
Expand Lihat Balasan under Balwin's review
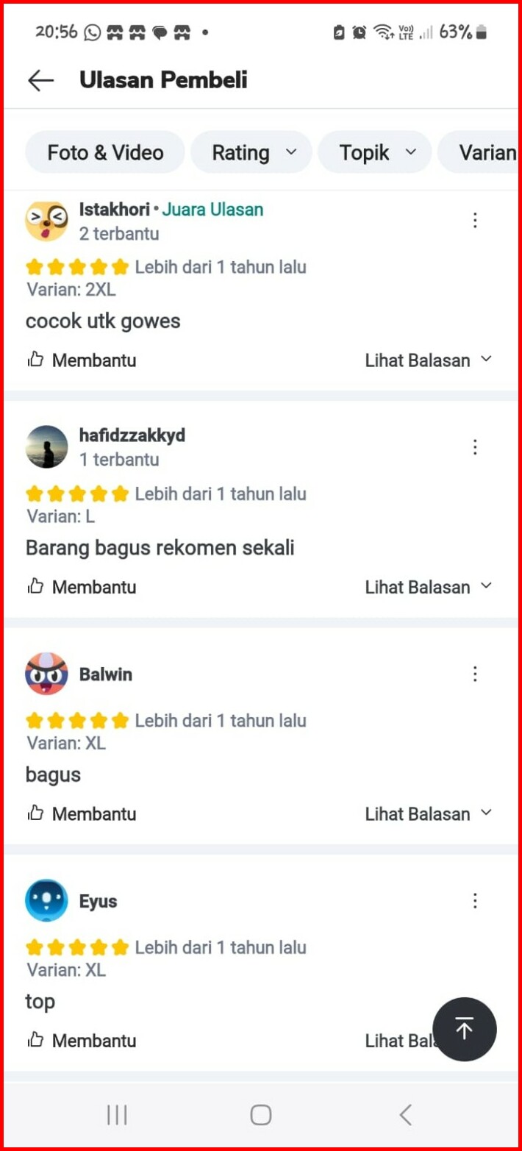429,814
